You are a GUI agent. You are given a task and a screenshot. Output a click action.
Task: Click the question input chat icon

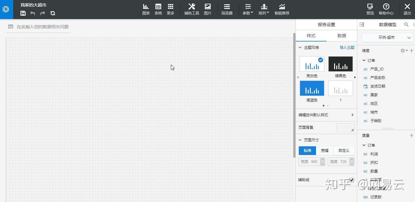11,27
